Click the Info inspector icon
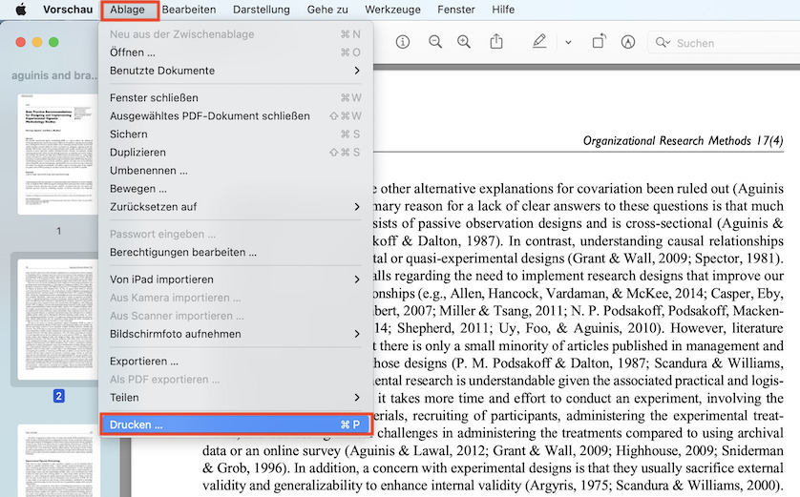The image size is (800, 497). [x=403, y=43]
